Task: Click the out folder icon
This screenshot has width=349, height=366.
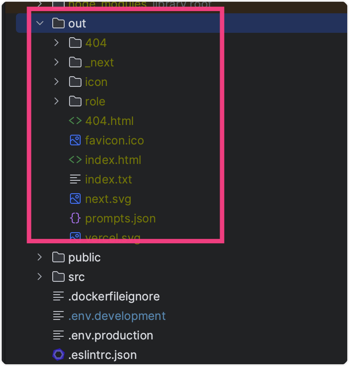Action: pos(58,23)
